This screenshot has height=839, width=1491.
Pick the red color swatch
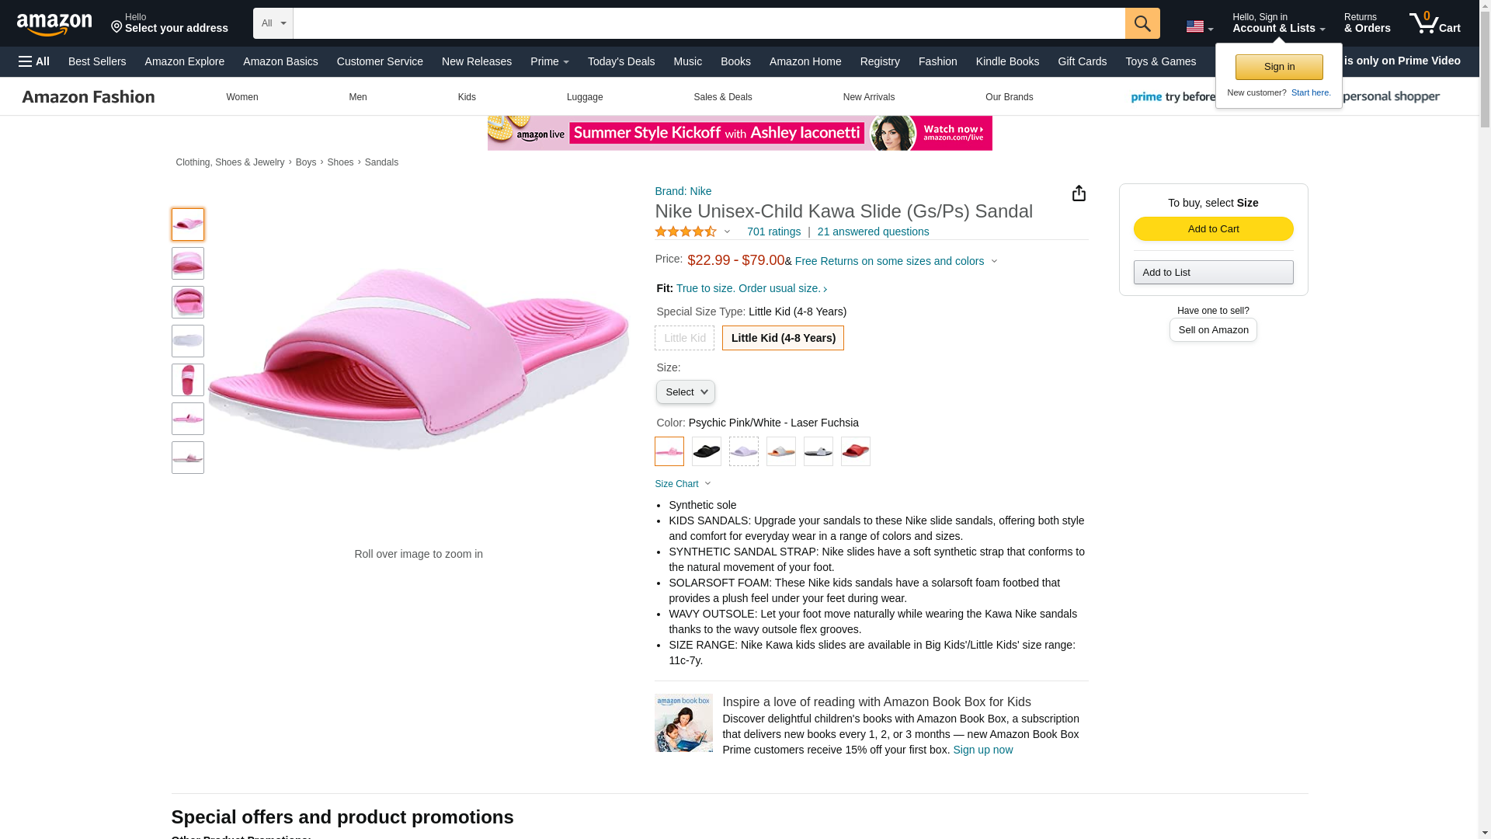click(x=856, y=451)
